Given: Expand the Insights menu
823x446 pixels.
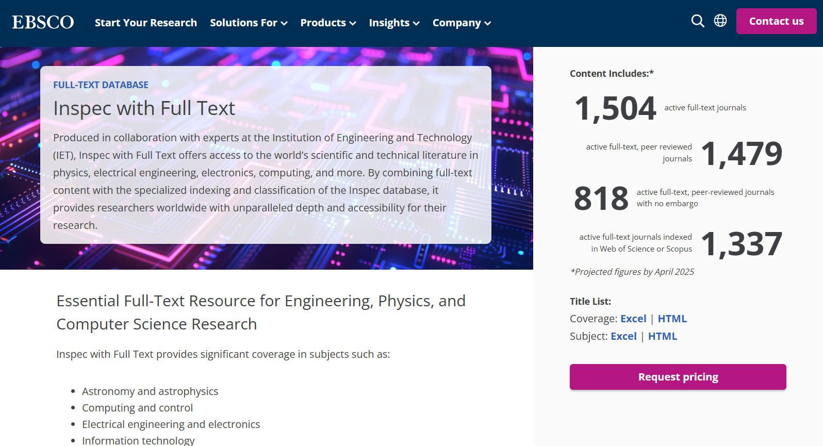Looking at the screenshot, I should (x=394, y=23).
